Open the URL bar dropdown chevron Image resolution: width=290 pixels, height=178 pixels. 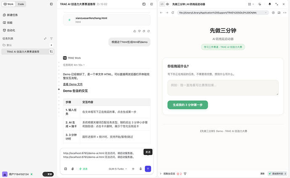266,13
